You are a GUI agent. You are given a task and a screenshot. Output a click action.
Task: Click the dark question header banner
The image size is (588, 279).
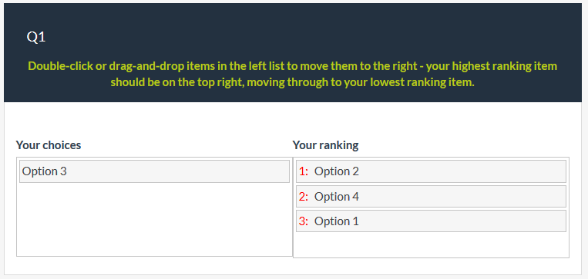pos(293,52)
